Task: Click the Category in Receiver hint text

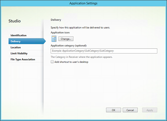Action: [82, 57]
